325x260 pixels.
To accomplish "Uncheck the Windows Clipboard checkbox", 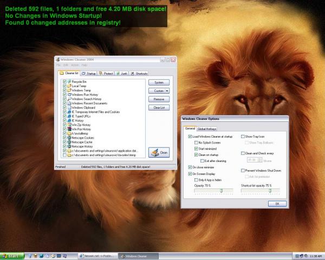I will coord(64,108).
